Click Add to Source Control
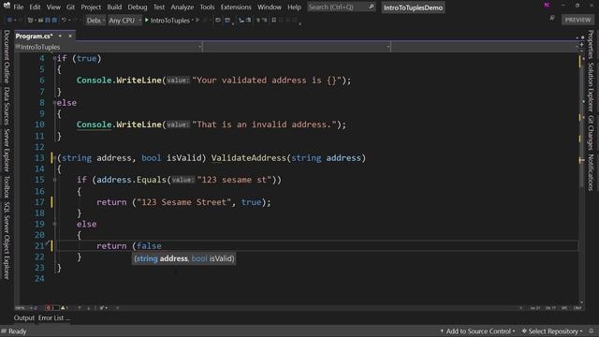Screen dimensions: 599x337 click(x=477, y=331)
